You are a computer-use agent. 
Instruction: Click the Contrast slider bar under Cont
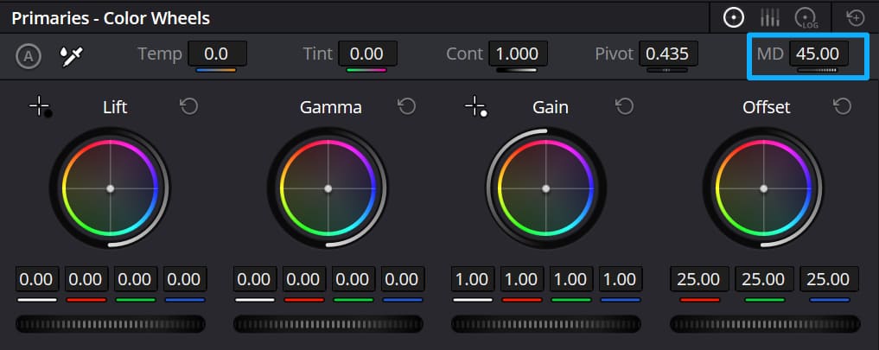[x=517, y=70]
